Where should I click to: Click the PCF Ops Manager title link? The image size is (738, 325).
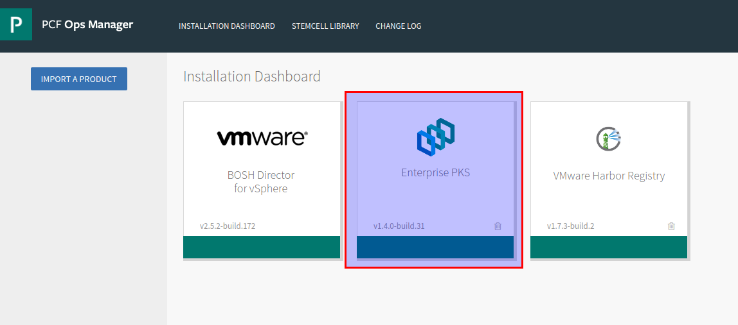(x=87, y=24)
